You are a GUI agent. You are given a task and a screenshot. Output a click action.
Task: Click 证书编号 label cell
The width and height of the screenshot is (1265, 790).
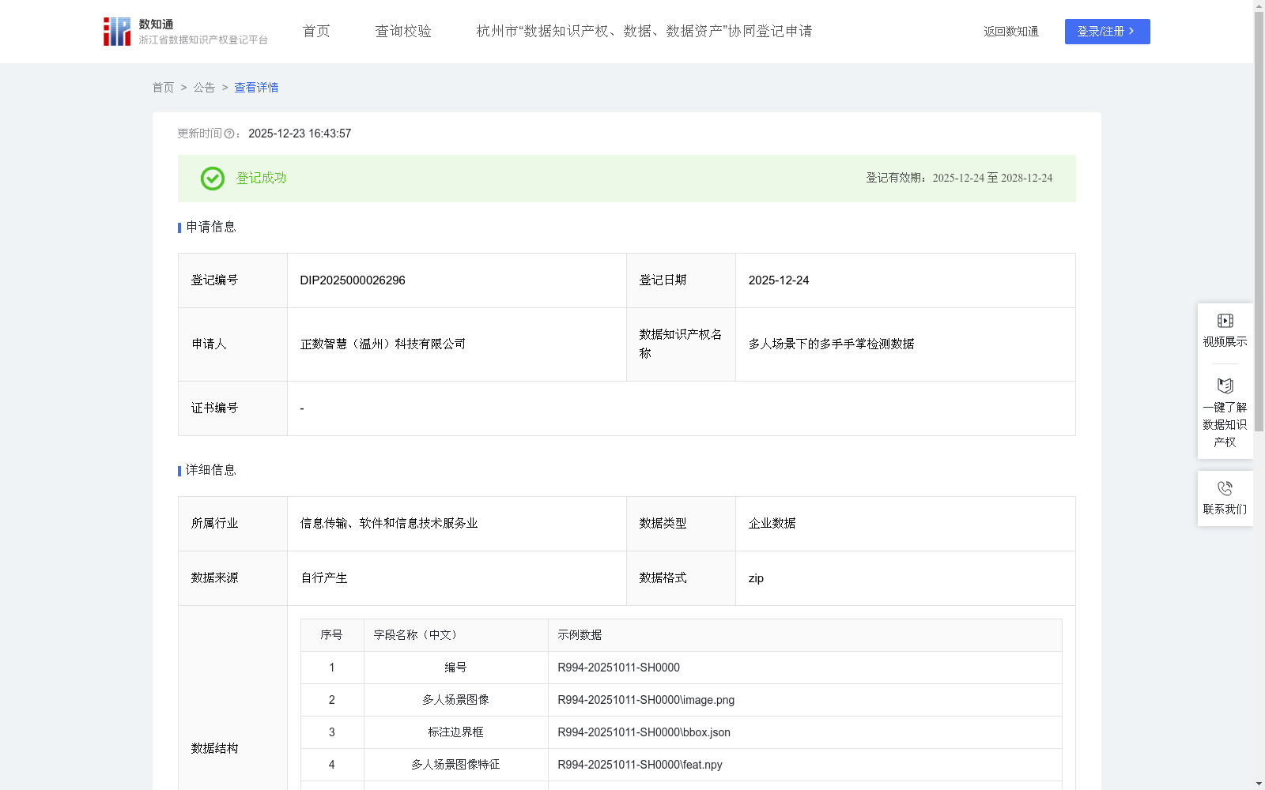click(x=232, y=408)
